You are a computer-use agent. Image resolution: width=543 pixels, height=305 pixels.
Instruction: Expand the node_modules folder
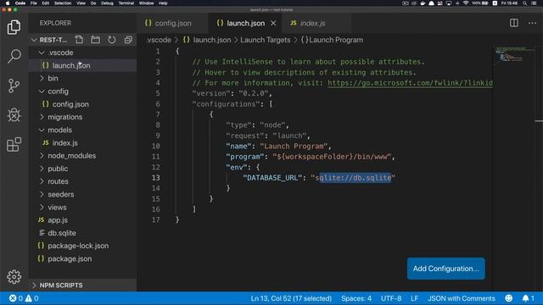pyautogui.click(x=42, y=156)
